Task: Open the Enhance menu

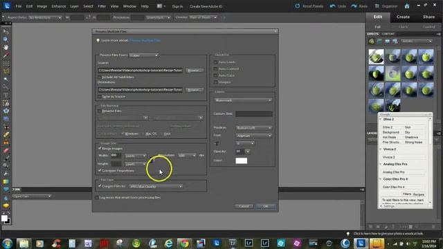Action: [58, 6]
